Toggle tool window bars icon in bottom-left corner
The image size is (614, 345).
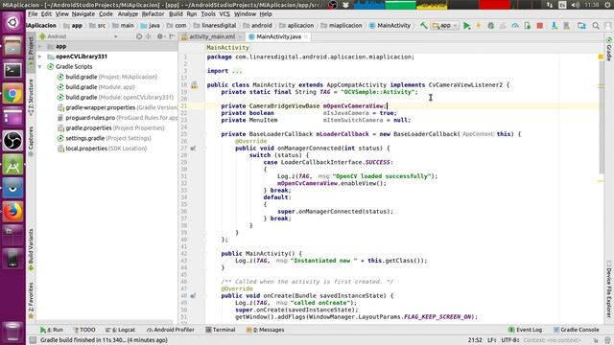tap(33, 340)
